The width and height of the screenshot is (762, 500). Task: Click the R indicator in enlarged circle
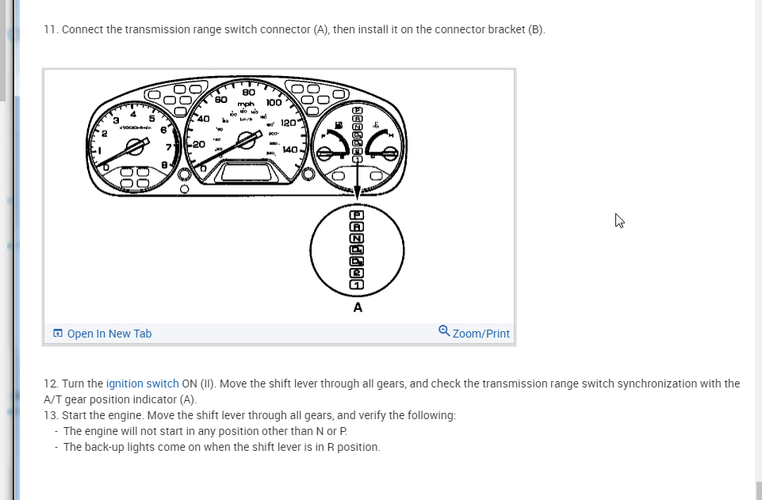(x=358, y=227)
